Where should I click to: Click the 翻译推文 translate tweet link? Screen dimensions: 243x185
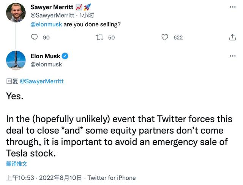[x=17, y=164]
